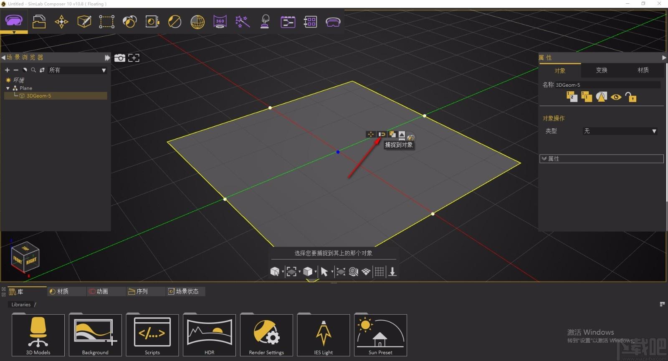This screenshot has height=361, width=668.
Task: Open the Scripts library
Action: click(152, 335)
